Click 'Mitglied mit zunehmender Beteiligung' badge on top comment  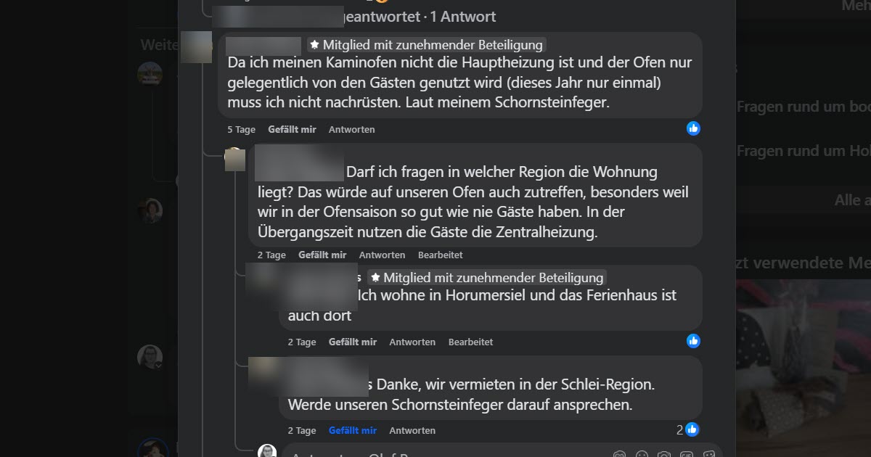click(425, 44)
